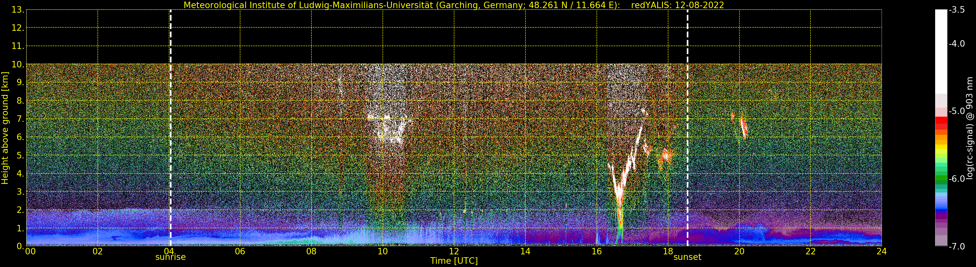The width and height of the screenshot is (976, 267).
Task: Click colorbar tick label '-3.5'
Action: click(x=957, y=10)
